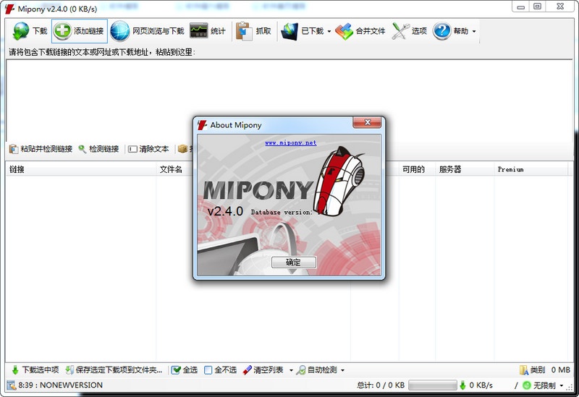Maximize the Mipony window
Screen dimensions: 579x397
click(537, 7)
